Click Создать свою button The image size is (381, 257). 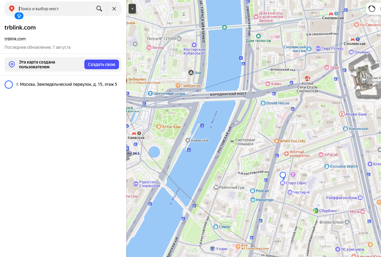click(101, 64)
